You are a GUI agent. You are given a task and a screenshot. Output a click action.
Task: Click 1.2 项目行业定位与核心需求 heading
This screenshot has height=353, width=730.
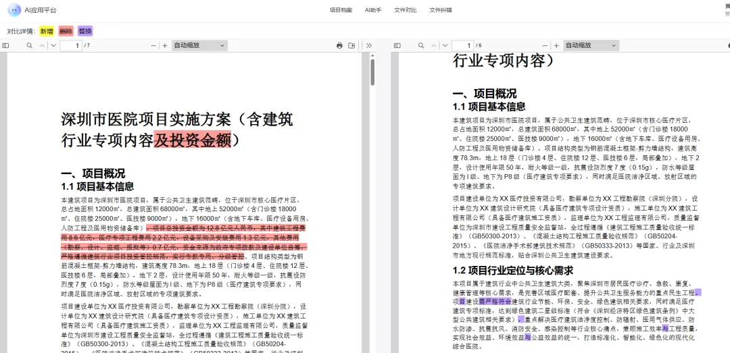click(x=512, y=271)
